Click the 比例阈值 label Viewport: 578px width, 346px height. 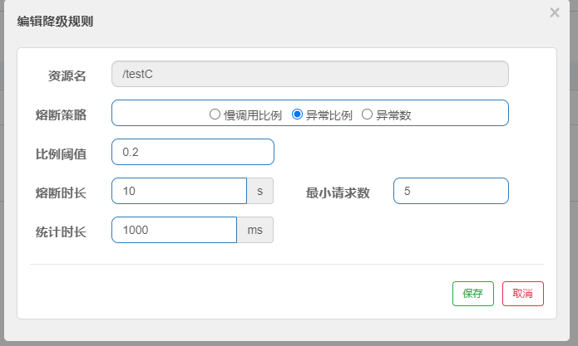point(62,154)
